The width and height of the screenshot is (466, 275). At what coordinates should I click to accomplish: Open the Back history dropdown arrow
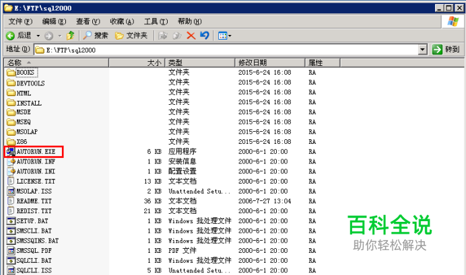pyautogui.click(x=38, y=36)
